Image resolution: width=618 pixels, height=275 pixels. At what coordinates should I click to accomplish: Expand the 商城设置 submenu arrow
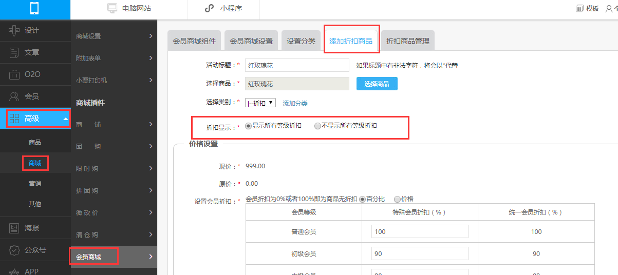pyautogui.click(x=151, y=36)
